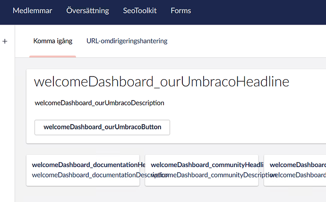The image size is (326, 202).
Task: Open the cut-off third card headline
Action: pyautogui.click(x=298, y=165)
